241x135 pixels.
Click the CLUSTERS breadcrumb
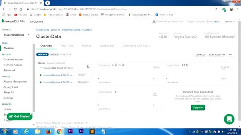point(87,30)
